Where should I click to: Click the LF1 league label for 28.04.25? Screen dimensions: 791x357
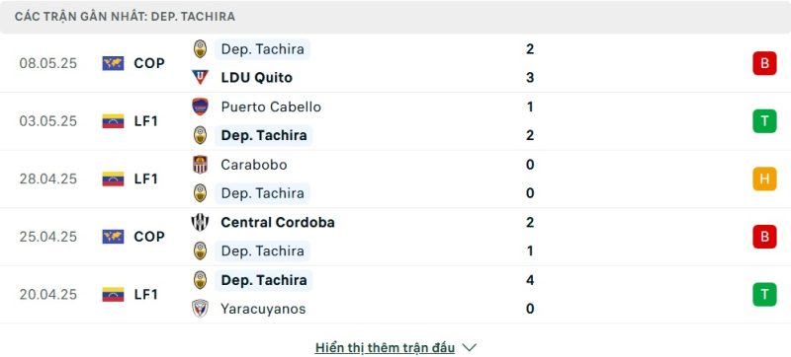(146, 179)
